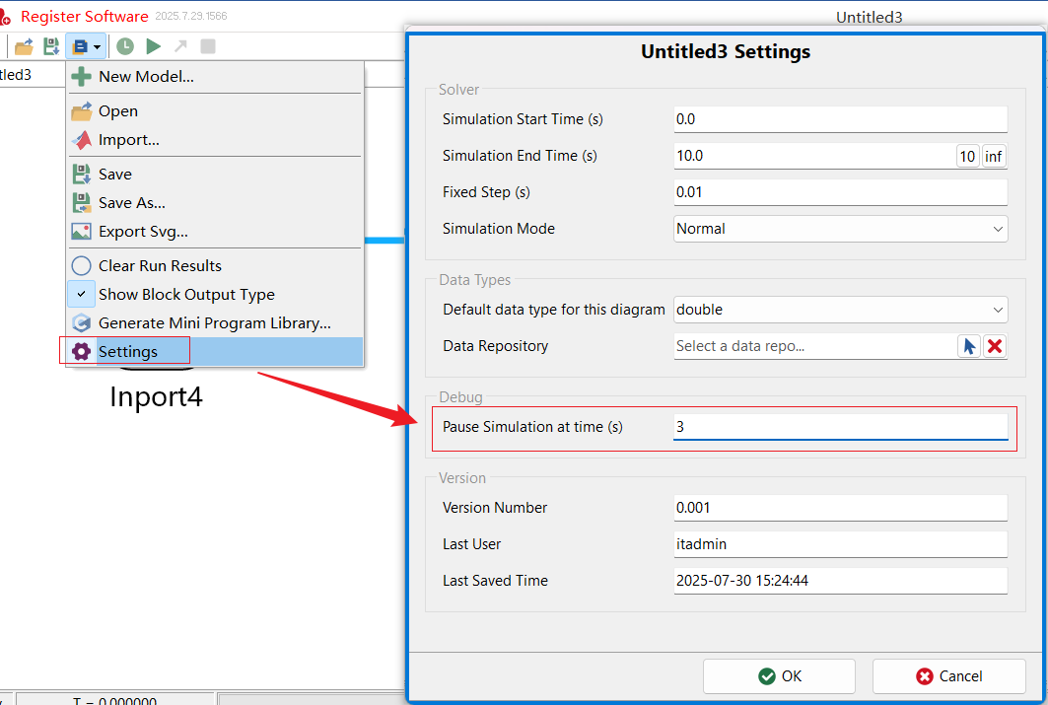Click the clock icon in toolbar
Viewport: 1048px width, 705px height.
[x=125, y=46]
